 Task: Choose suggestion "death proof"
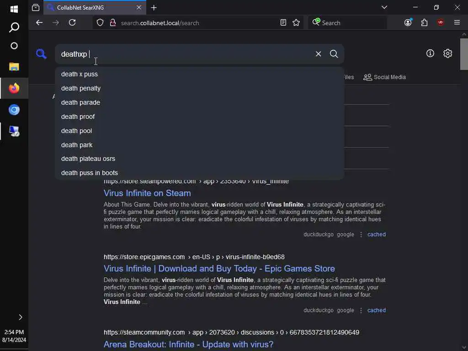(x=199, y=117)
